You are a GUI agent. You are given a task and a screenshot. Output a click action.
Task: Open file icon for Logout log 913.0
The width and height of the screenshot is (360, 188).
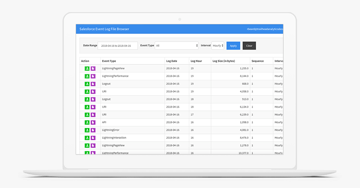pyautogui.click(x=93, y=99)
